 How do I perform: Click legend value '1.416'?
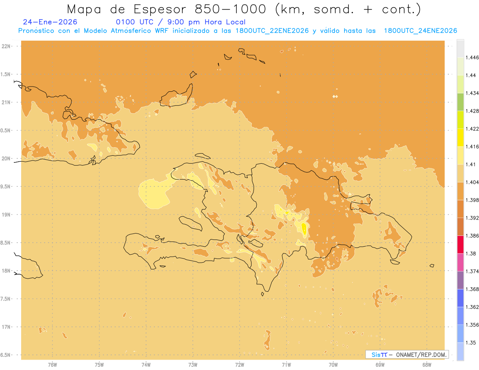click(x=472, y=146)
